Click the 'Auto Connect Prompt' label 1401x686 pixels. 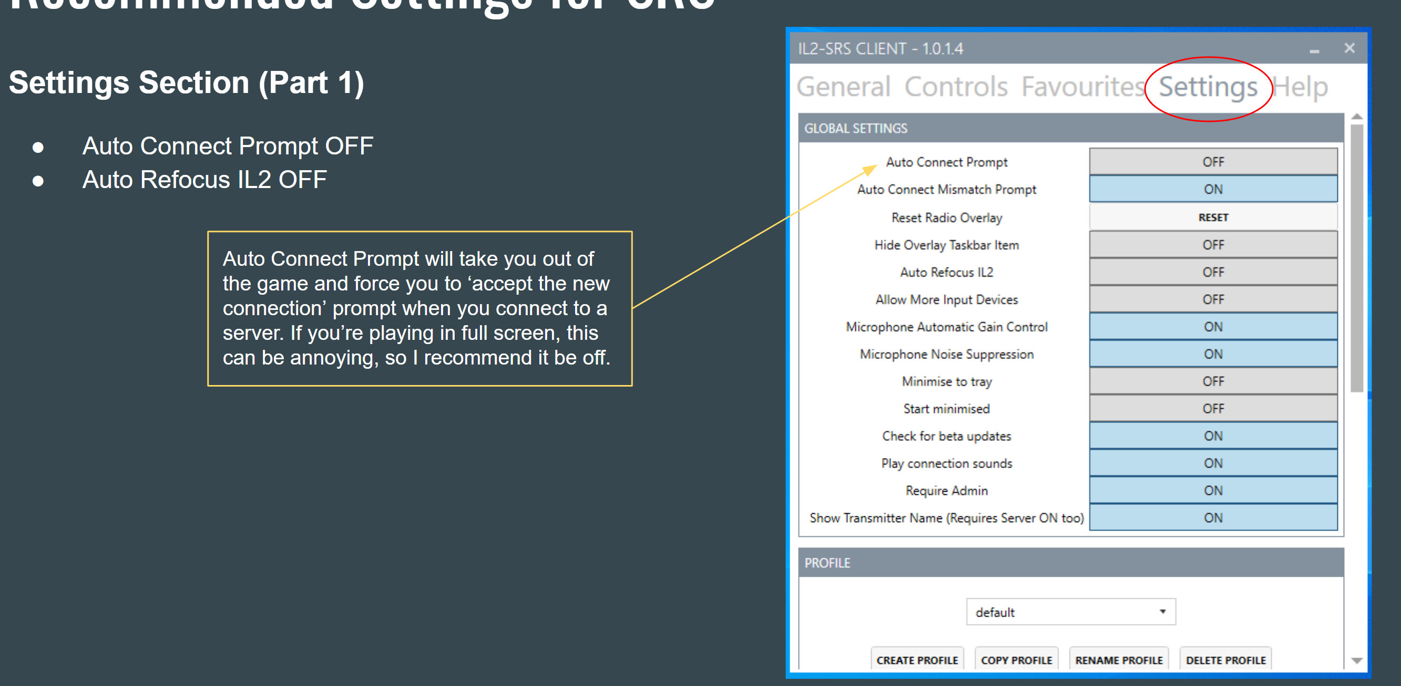pyautogui.click(x=946, y=162)
